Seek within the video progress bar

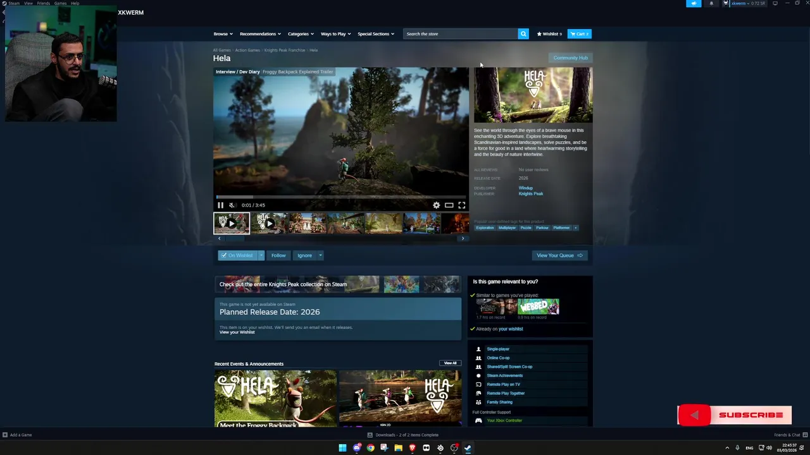[x=341, y=197]
